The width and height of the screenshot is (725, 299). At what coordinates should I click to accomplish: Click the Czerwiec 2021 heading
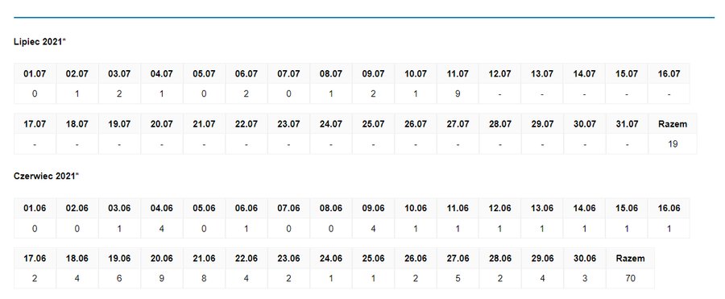point(46,176)
